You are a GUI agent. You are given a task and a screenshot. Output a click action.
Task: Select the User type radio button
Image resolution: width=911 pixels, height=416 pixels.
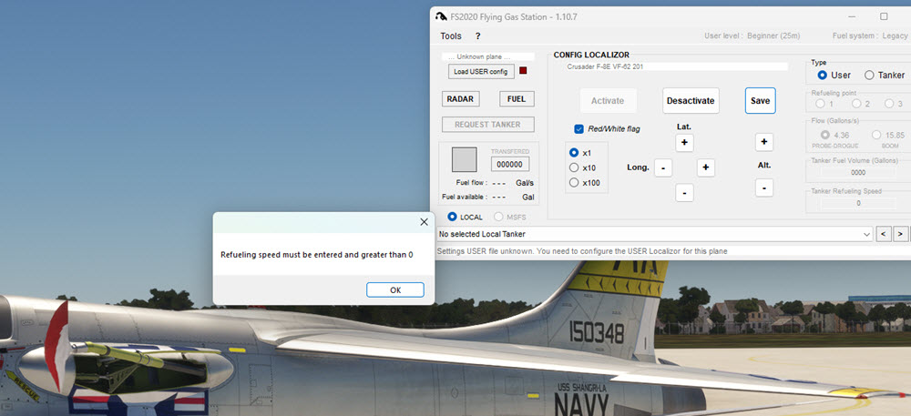[x=822, y=76]
